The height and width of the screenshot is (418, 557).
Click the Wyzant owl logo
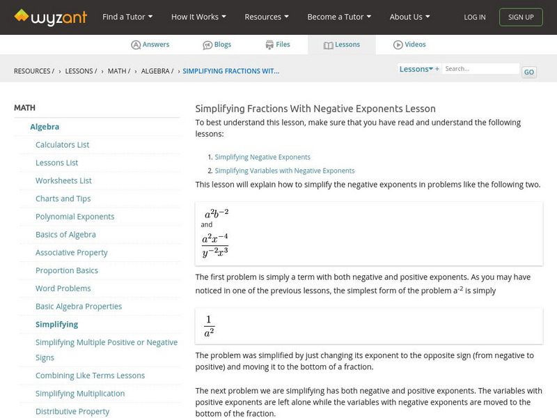pyautogui.click(x=22, y=16)
